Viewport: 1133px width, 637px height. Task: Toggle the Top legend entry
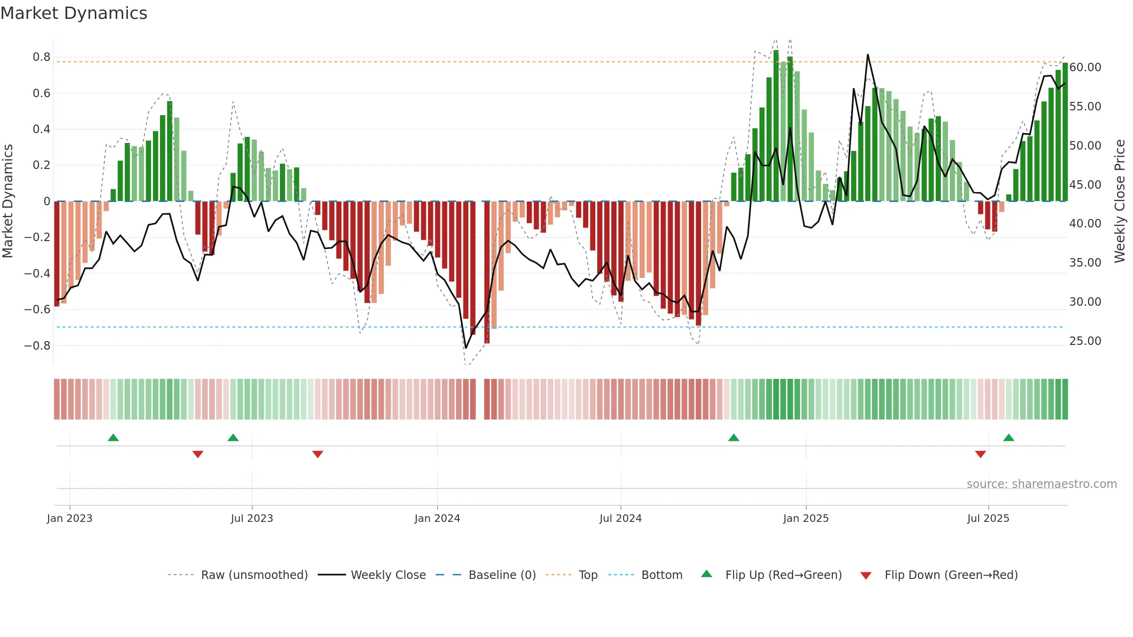tap(572, 575)
